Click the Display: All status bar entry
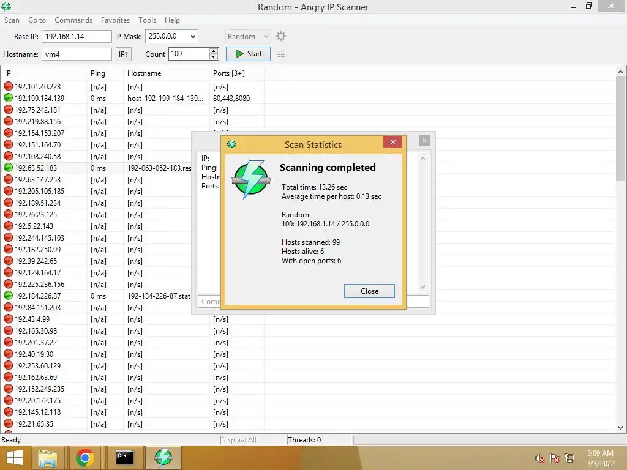 238,439
